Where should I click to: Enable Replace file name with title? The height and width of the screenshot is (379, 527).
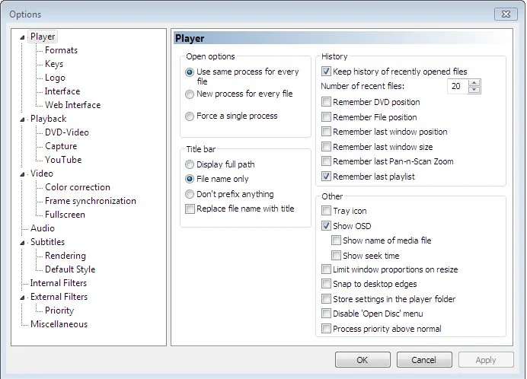(x=190, y=209)
